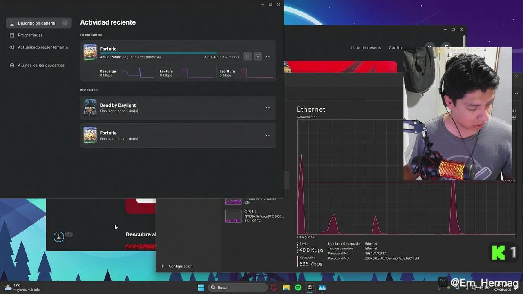The width and height of the screenshot is (523, 294).
Task: Click the Actividad reciente heading
Action: pos(108,22)
